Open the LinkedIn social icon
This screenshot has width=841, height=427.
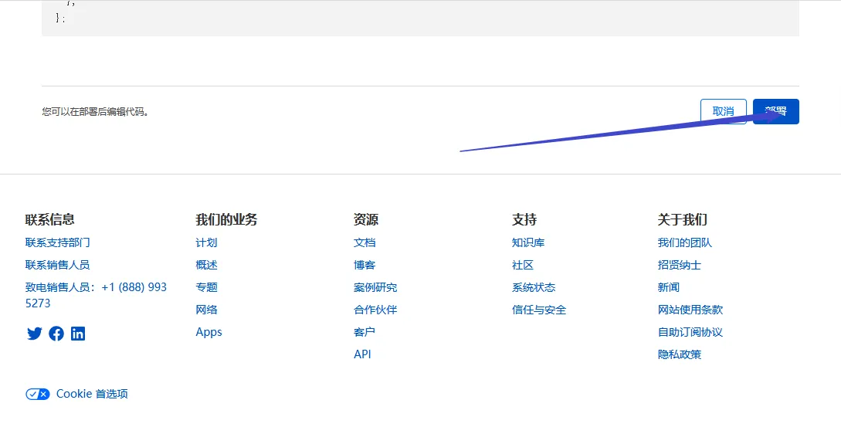[x=78, y=334]
